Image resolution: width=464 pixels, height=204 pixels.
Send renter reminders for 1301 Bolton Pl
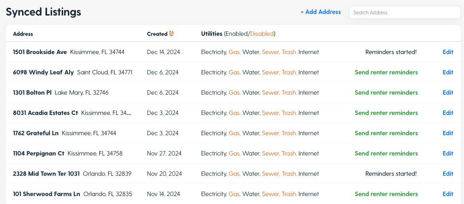point(386,93)
